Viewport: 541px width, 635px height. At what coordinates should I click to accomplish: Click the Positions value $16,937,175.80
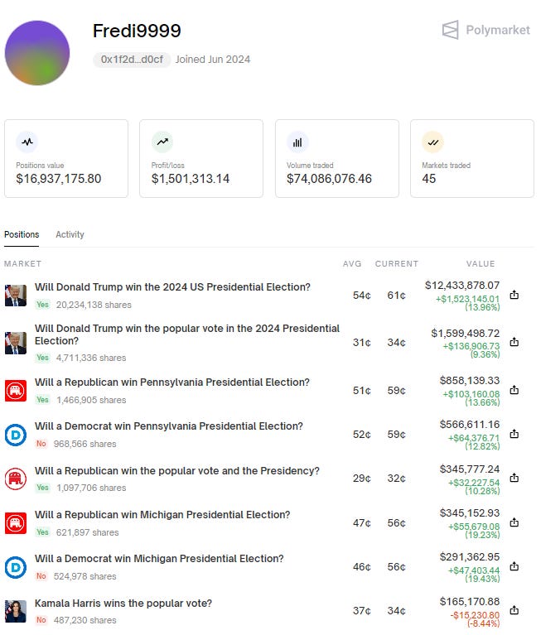pyautogui.click(x=58, y=179)
